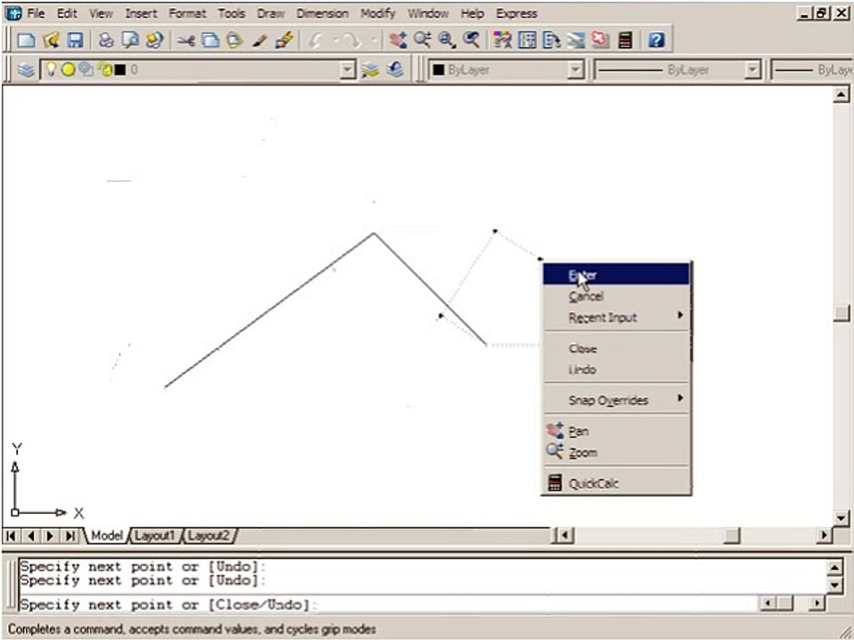This screenshot has height=640, width=854.
Task: Click the Redo arrow icon
Action: [351, 40]
